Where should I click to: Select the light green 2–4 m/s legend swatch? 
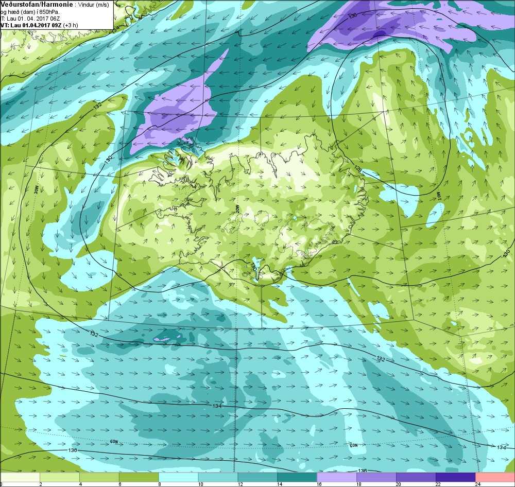[60, 477]
